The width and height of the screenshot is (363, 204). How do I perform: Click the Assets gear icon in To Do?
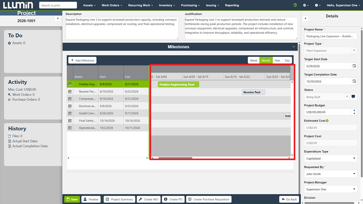(9, 43)
